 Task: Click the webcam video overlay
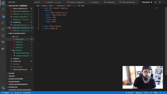coord(143,77)
